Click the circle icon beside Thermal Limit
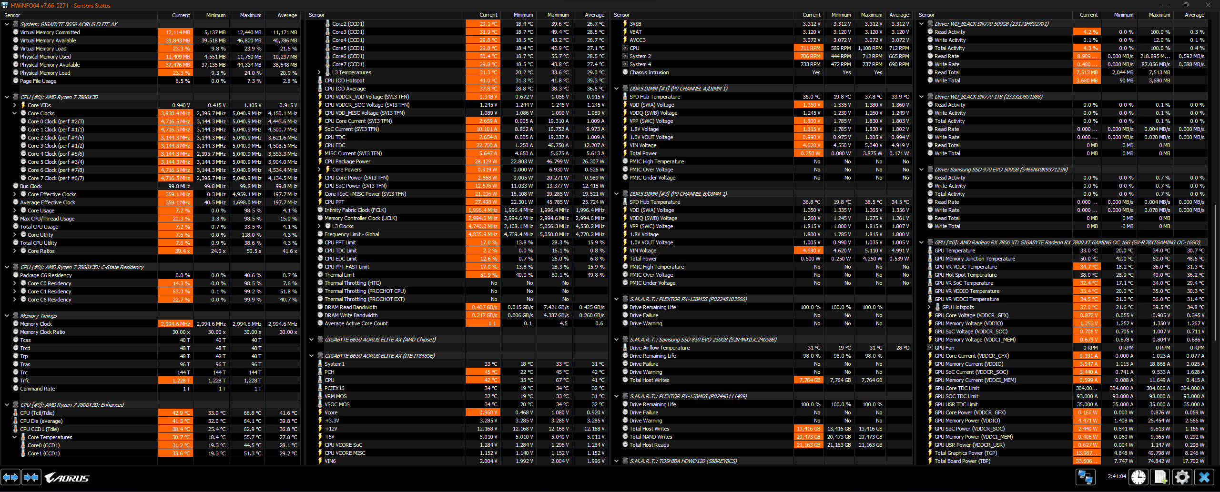This screenshot has height=492, width=1220. (x=320, y=275)
